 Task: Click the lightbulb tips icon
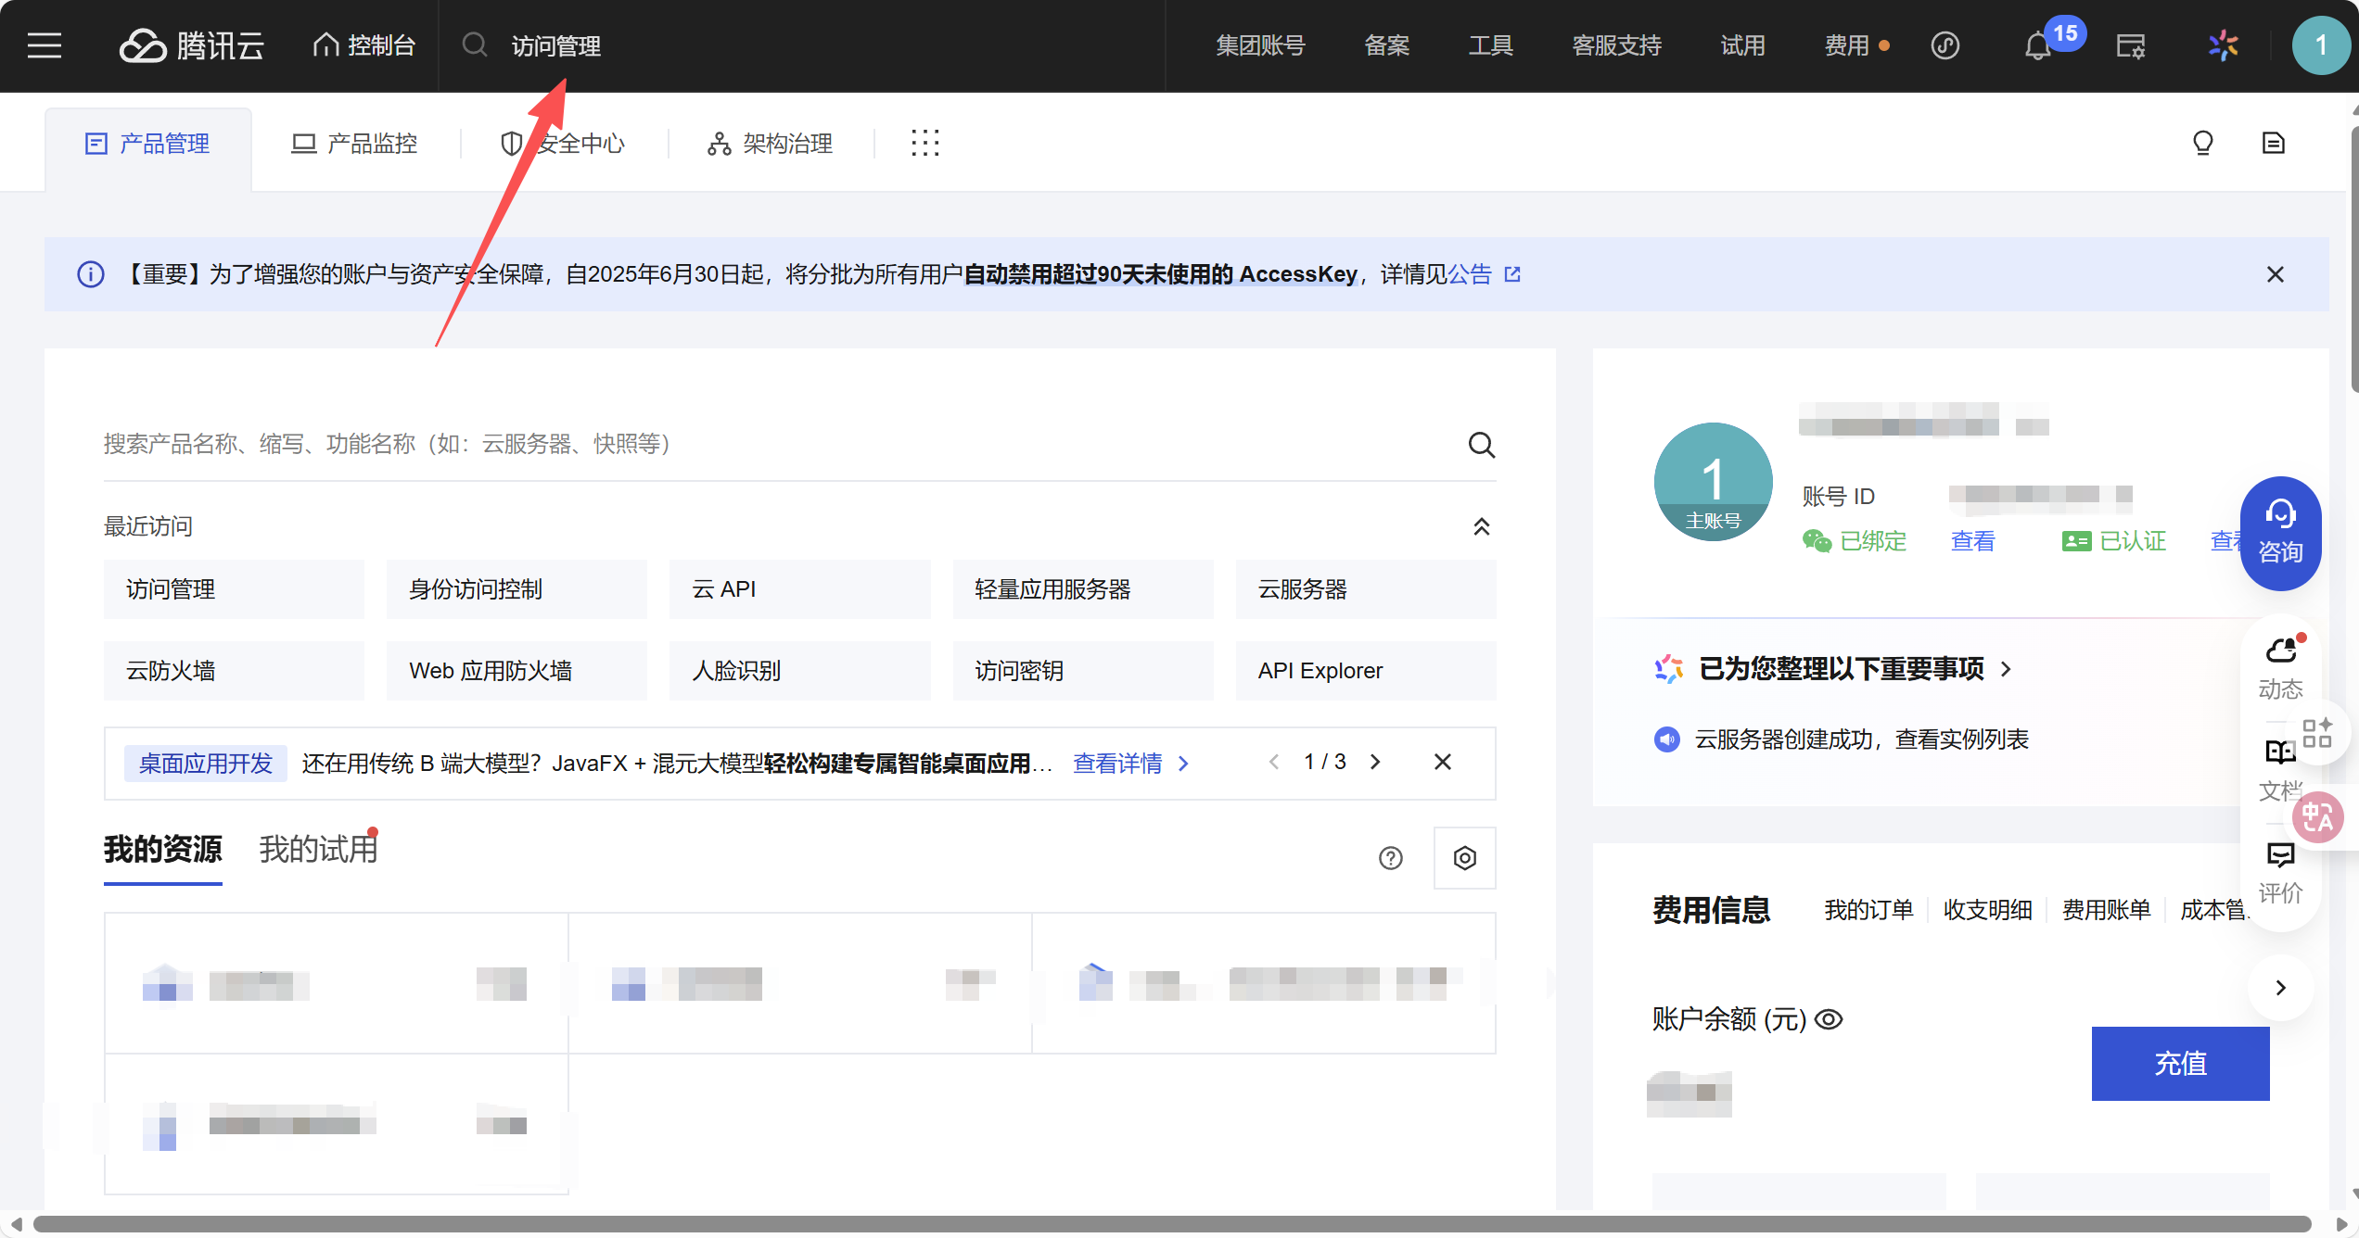pos(2203,143)
